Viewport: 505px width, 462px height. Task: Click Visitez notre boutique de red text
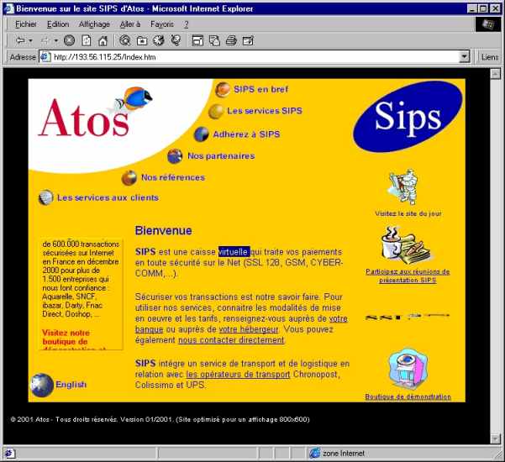pos(66,337)
